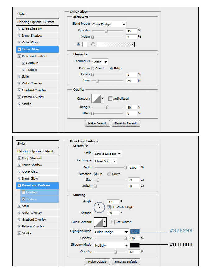The width and height of the screenshot is (211, 268).
Task: Open the Gloss Contour picker thumbnail
Action: click(99, 222)
